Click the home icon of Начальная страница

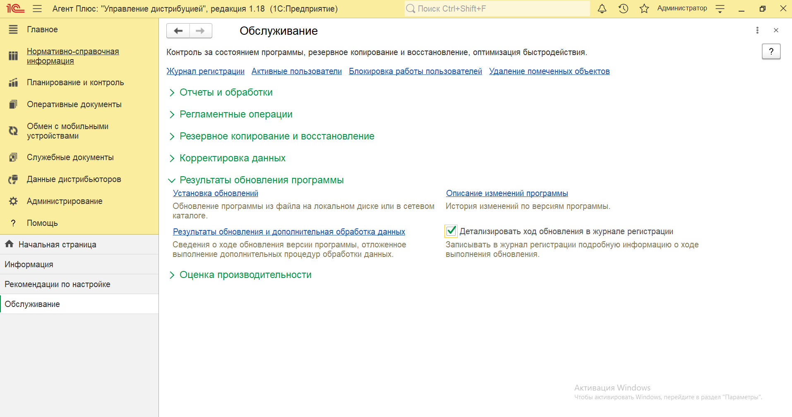9,244
